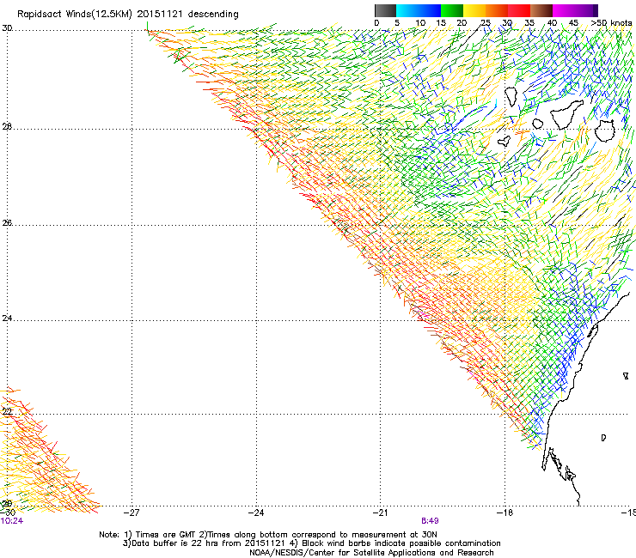Image resolution: width=636 pixels, height=558 pixels.
Task: Click the La Palma island outline
Action: click(511, 97)
